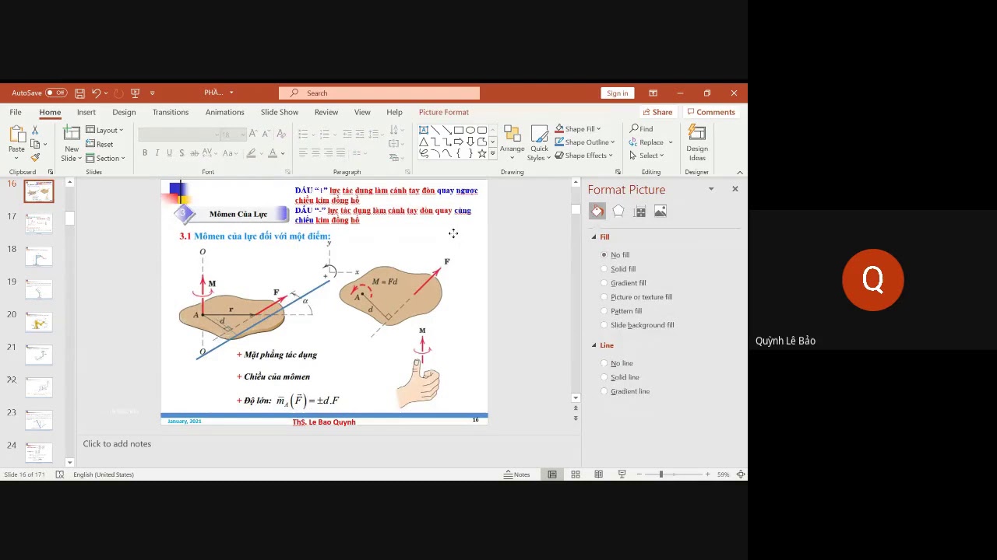Click the Sign in button
997x560 pixels.
point(617,93)
